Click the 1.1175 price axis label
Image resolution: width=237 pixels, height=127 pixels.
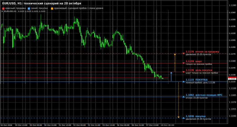coord(233,54)
